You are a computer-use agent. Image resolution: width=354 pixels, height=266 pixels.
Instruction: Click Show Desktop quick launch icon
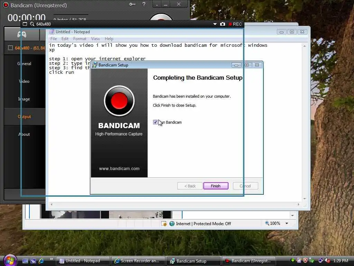point(25,261)
